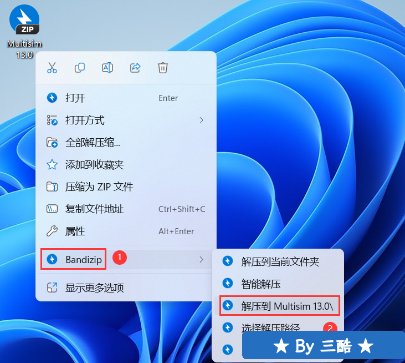Click the Share icon in context menu
The width and height of the screenshot is (405, 363).
pyautogui.click(x=135, y=68)
